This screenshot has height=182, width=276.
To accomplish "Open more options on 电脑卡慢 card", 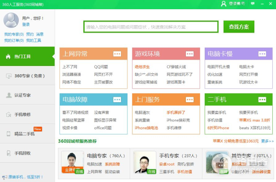I will [262, 54].
